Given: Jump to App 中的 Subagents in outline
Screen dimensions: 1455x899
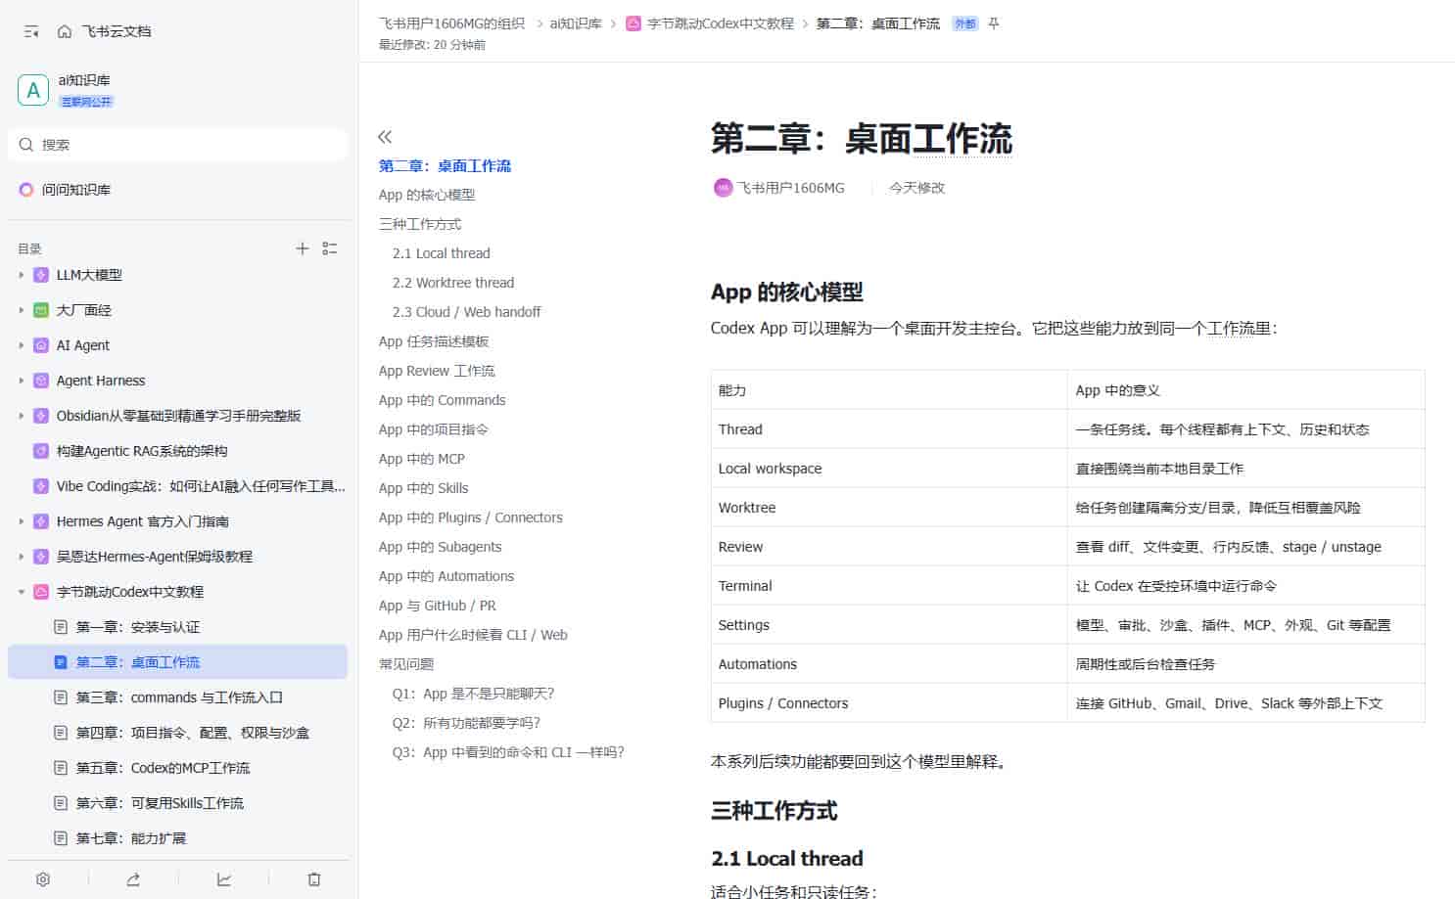Looking at the screenshot, I should pos(441,547).
